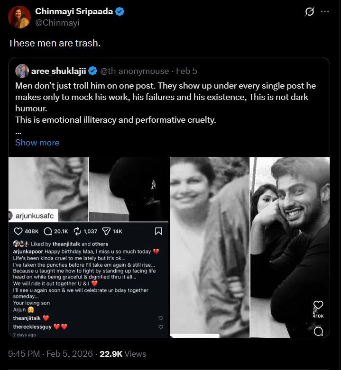Toggle the bookmark icon in the Instagram post
Image resolution: width=341 pixels, height=370 pixels.
[158, 231]
